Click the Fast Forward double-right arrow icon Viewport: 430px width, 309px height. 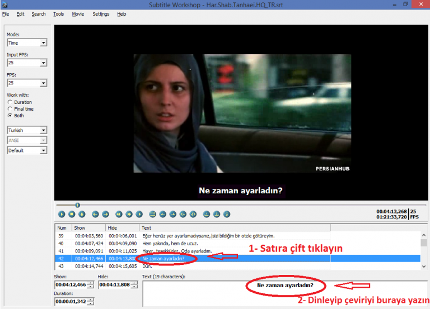point(129,215)
